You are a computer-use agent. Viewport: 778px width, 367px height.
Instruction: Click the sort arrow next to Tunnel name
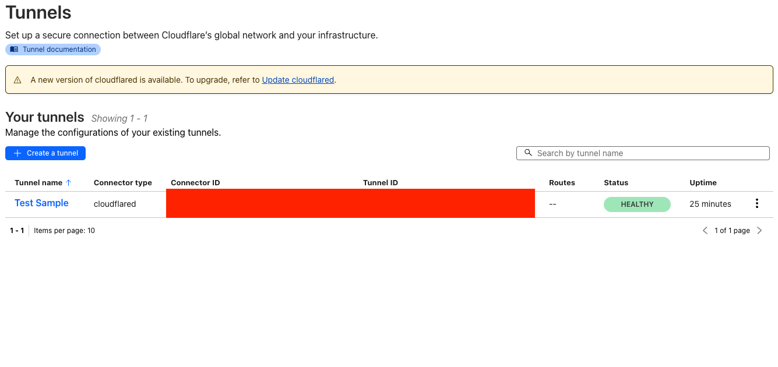tap(68, 182)
